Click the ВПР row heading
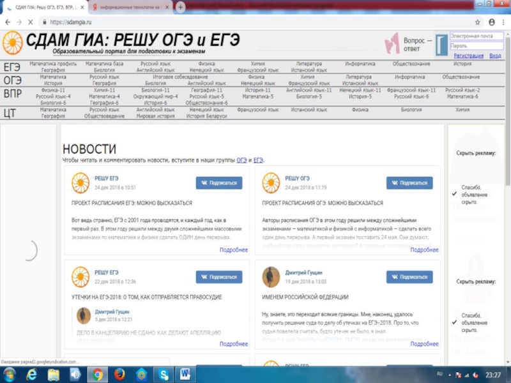 (13, 94)
